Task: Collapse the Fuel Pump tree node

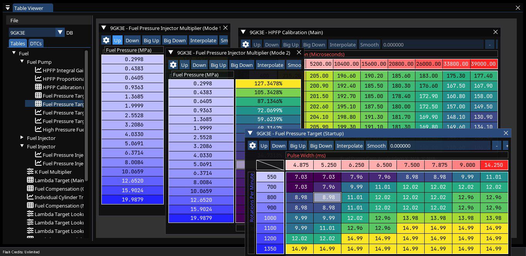Action: (22, 62)
